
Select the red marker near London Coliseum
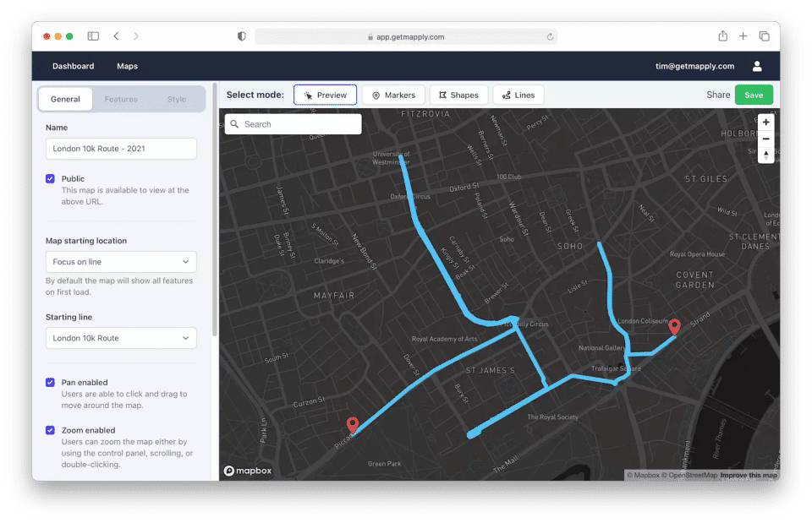(x=674, y=327)
